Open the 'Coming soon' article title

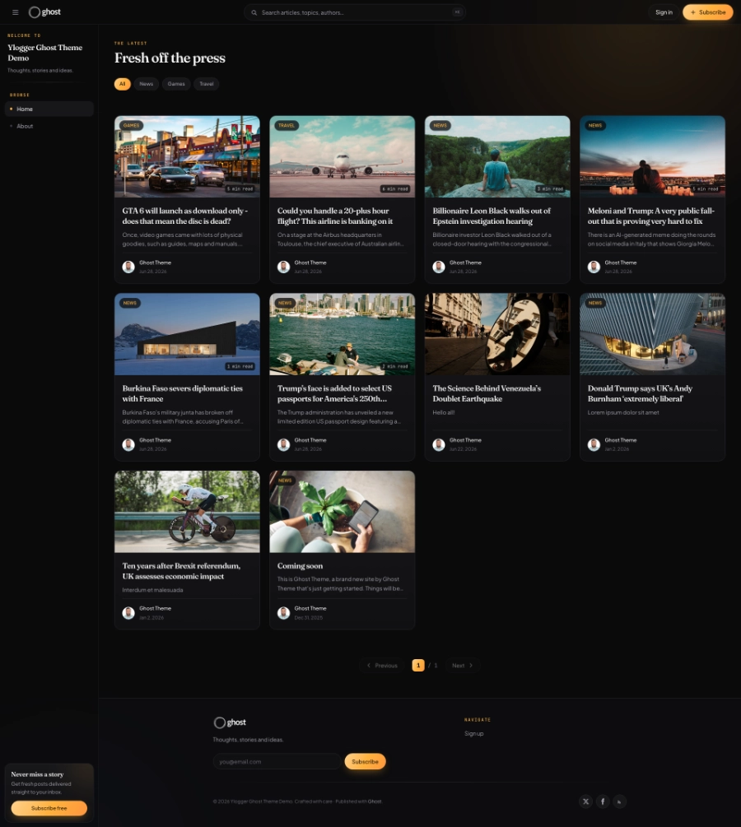tap(301, 566)
